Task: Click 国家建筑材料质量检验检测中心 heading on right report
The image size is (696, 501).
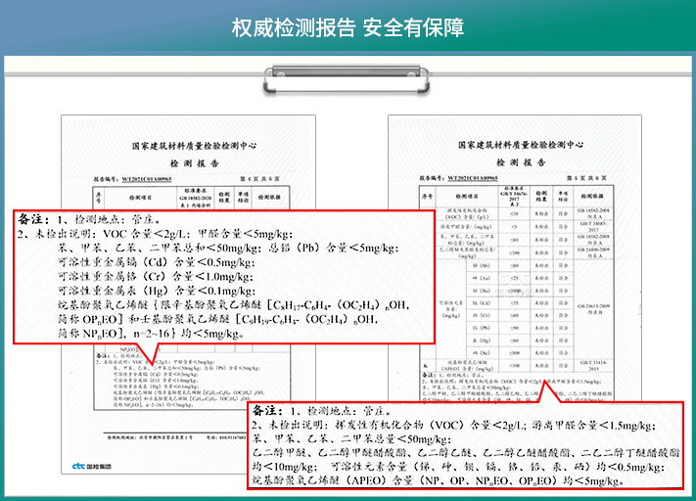Action: pyautogui.click(x=521, y=145)
